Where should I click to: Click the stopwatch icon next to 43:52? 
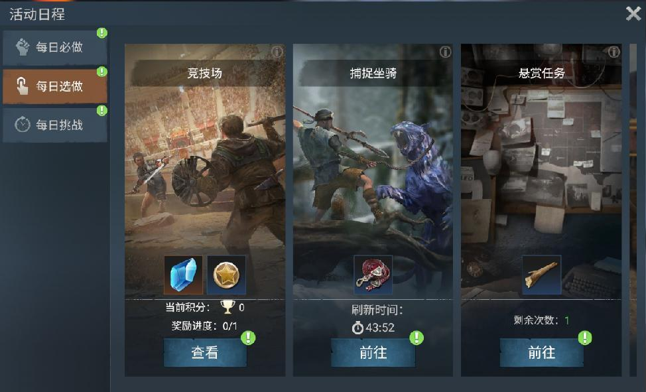357,328
